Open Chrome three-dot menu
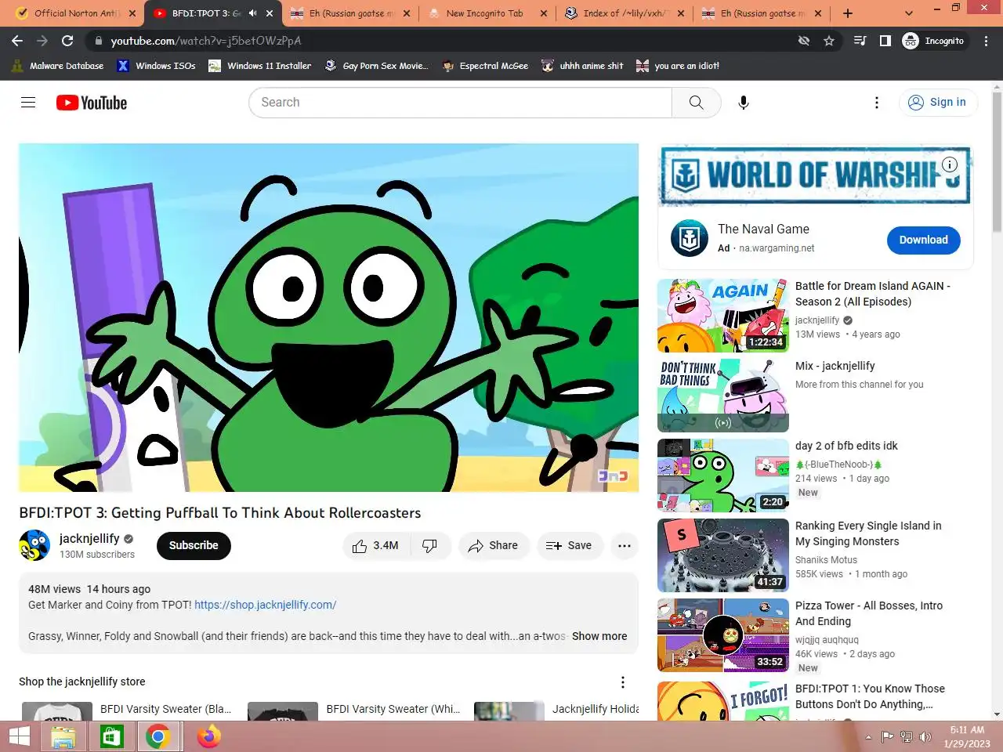This screenshot has width=1003, height=752. [x=987, y=41]
